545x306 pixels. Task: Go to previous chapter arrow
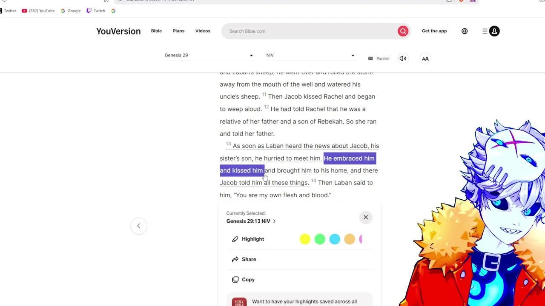click(138, 226)
